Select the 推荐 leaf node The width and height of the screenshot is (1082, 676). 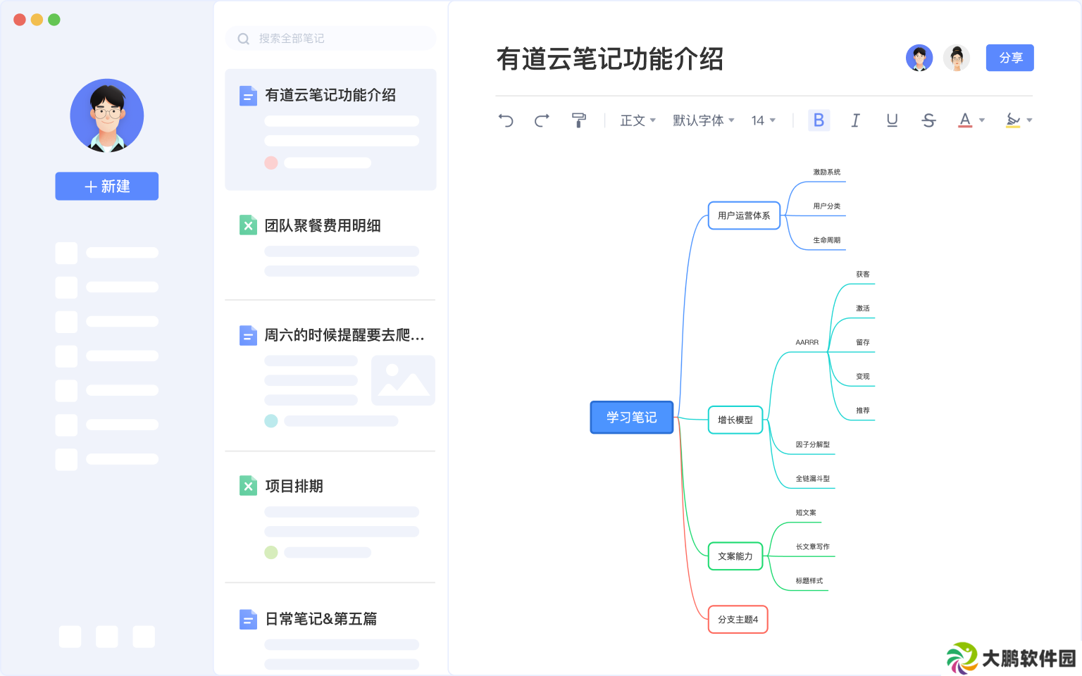pyautogui.click(x=863, y=411)
